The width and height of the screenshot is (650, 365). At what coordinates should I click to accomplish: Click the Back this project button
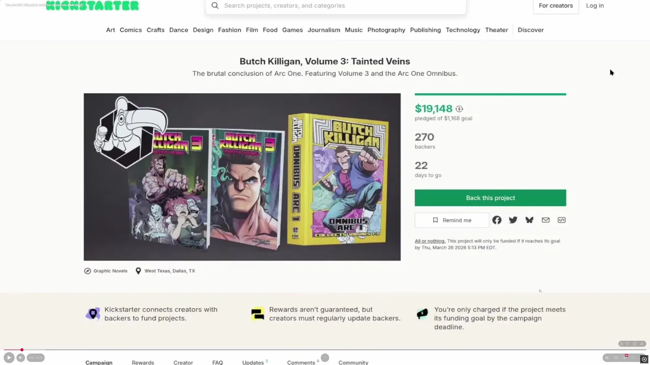tap(490, 198)
